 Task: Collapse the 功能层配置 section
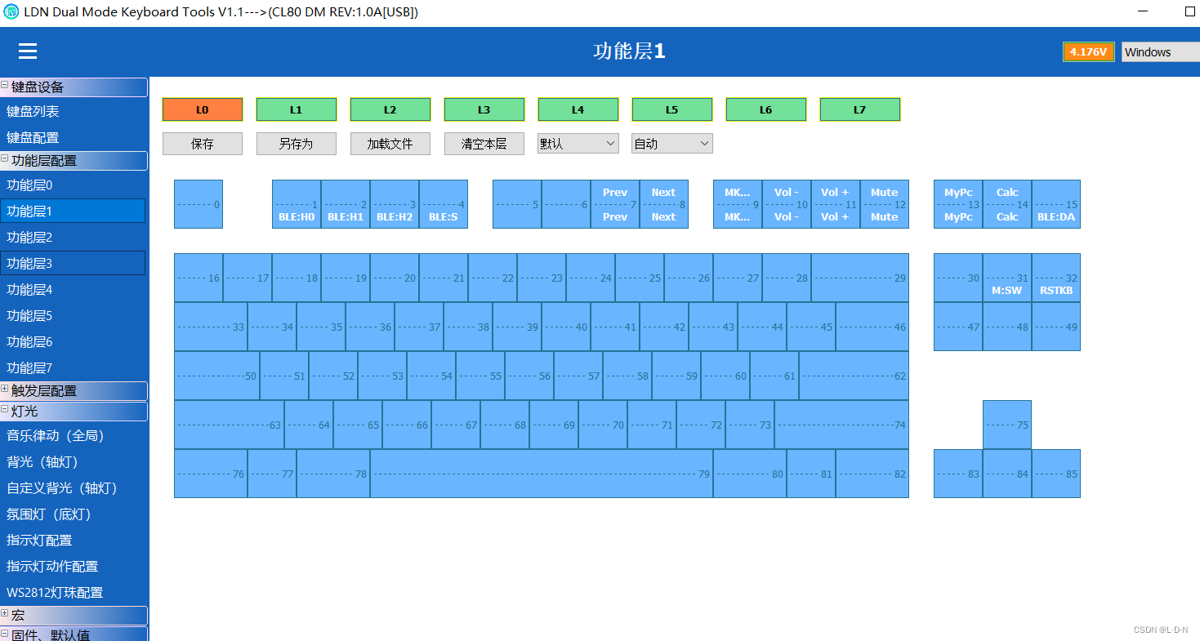click(x=5, y=159)
